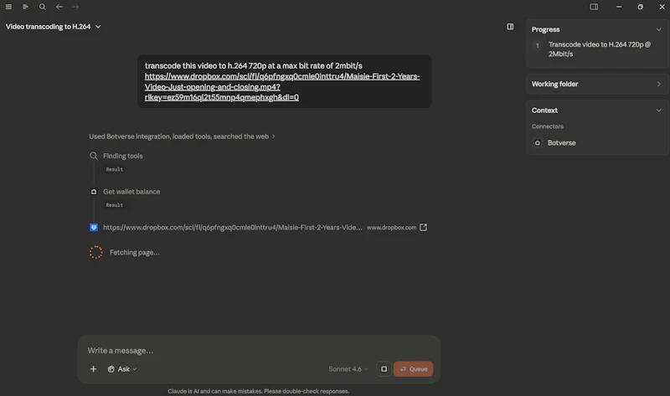
Task: Select the Botverse connector
Action: [x=561, y=142]
